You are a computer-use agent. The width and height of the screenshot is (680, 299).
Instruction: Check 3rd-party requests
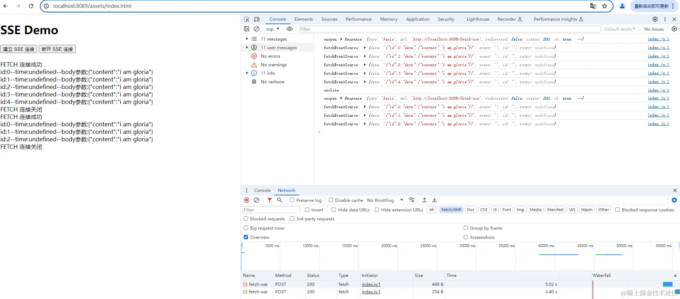[x=292, y=219]
